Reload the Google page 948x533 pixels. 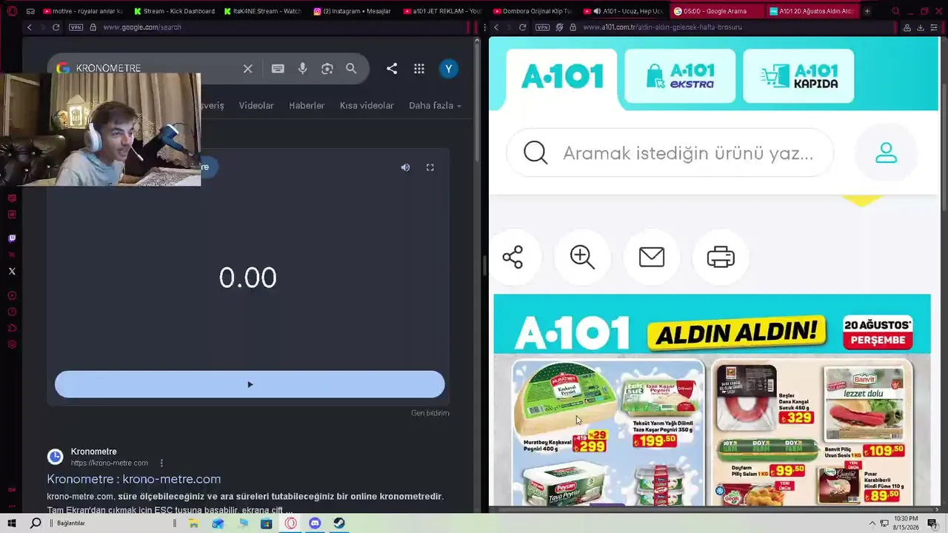pos(56,27)
